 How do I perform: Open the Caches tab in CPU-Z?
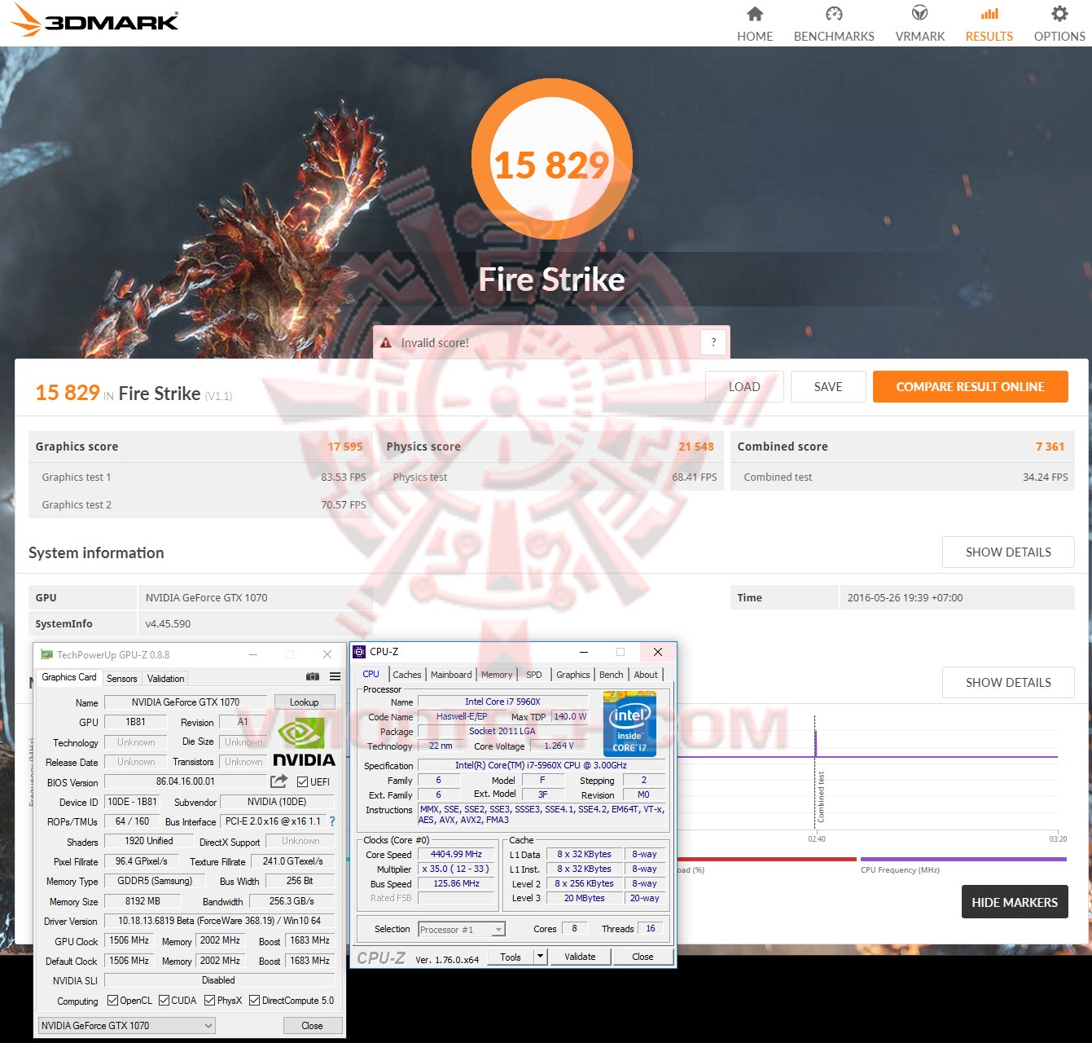pyautogui.click(x=407, y=675)
